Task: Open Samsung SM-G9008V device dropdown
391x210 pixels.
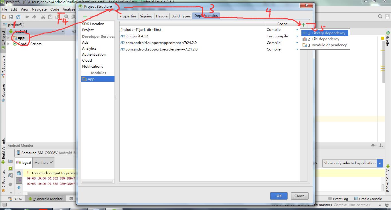Action: pos(46,153)
